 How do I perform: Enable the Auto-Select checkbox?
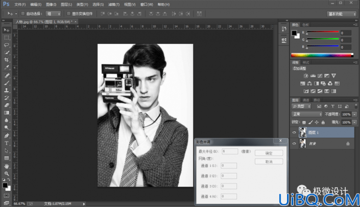(23, 14)
